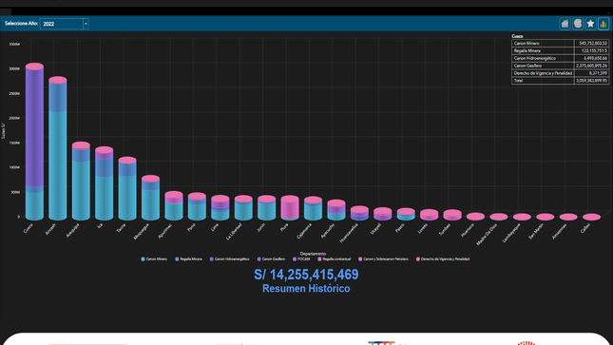Click the Huancavelica bar in the chart
The width and height of the screenshot is (613, 345).
point(359,213)
